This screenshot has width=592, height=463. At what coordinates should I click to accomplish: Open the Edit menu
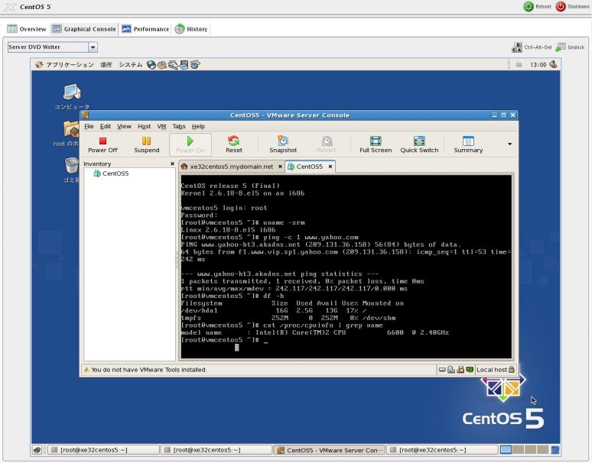pos(106,126)
